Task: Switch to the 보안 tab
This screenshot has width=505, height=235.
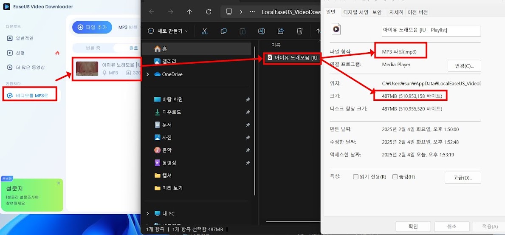Action: (377, 12)
